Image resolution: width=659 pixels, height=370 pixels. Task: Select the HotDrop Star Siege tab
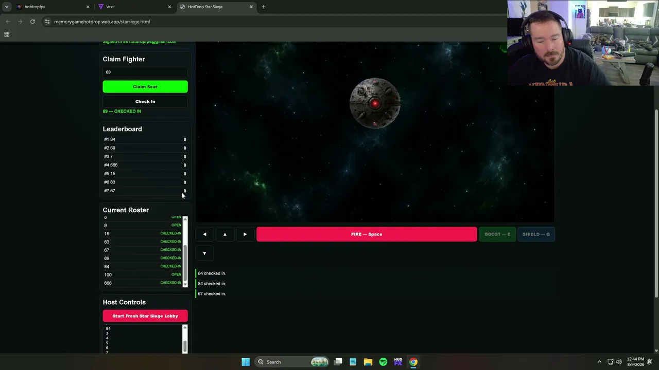click(216, 7)
